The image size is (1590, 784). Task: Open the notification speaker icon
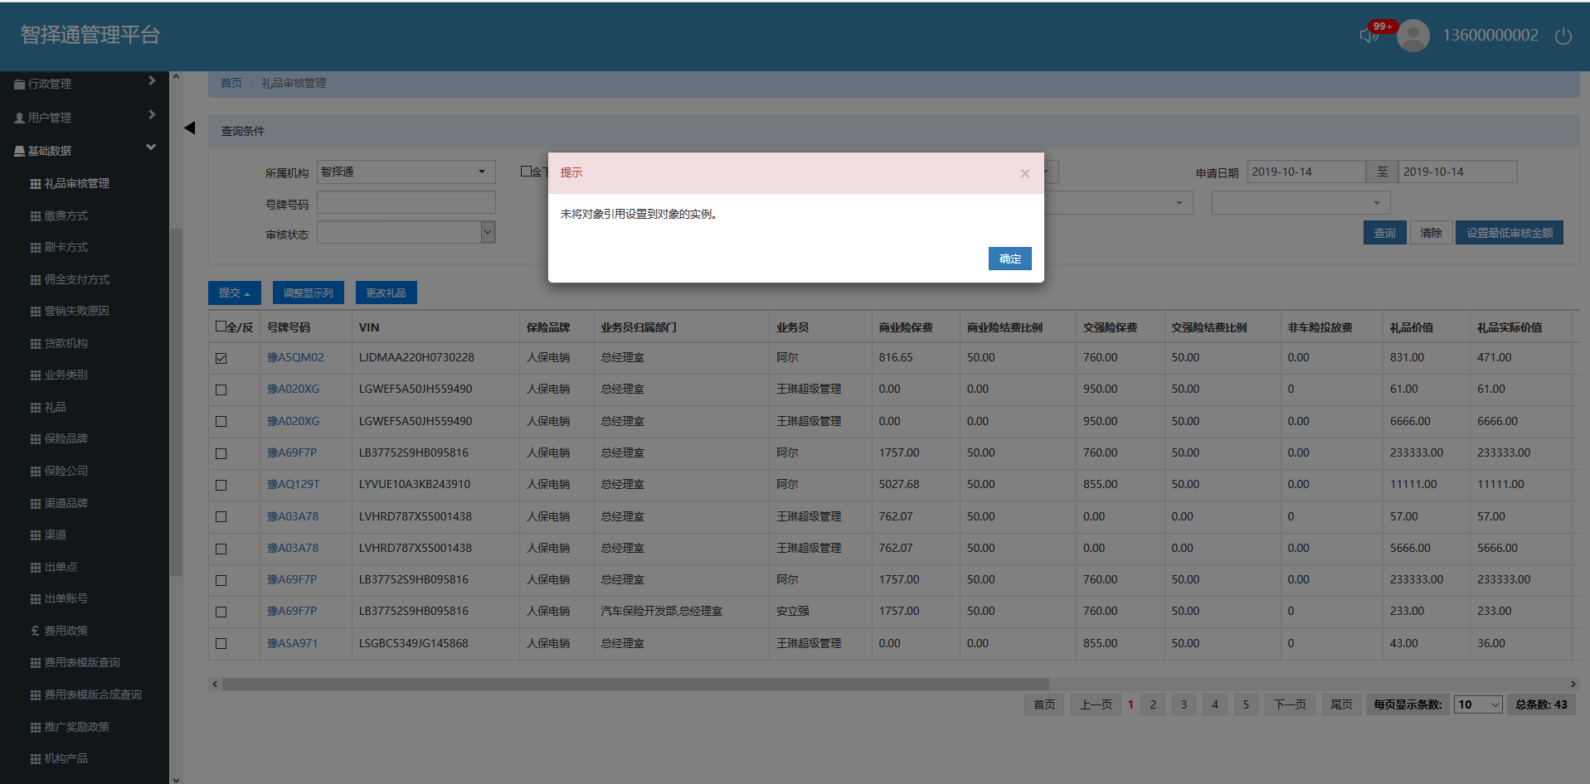1367,36
